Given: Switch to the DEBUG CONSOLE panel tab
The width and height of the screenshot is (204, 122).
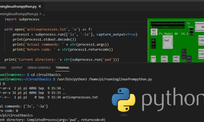Looking at the screenshot, I should 39,67.
